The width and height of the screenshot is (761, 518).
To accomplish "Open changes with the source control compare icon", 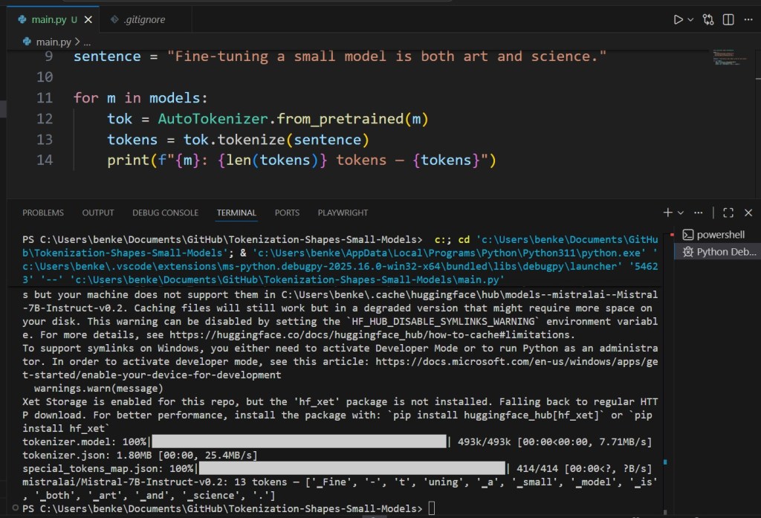I will (x=709, y=20).
